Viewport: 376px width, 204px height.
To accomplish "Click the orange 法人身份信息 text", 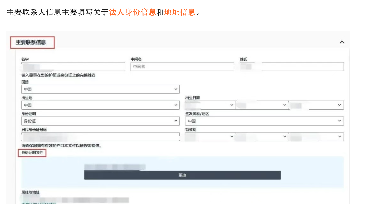I will coord(132,12).
